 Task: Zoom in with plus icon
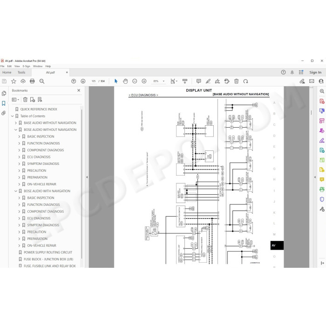coord(144,81)
